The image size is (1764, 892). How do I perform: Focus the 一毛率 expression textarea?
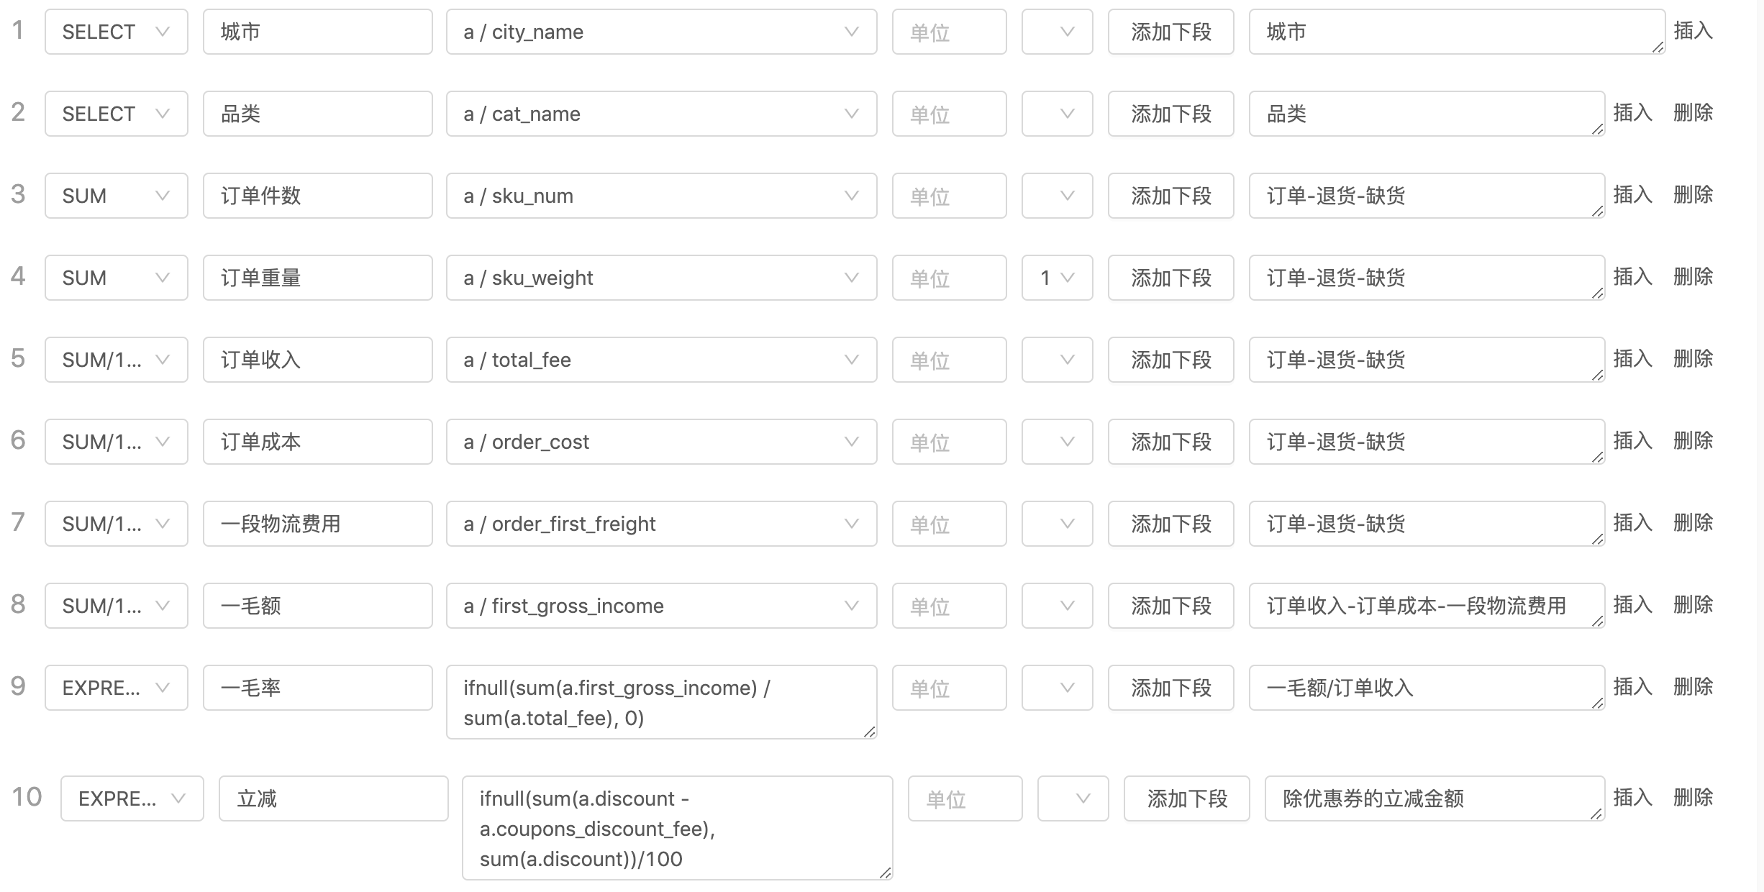[x=660, y=702]
